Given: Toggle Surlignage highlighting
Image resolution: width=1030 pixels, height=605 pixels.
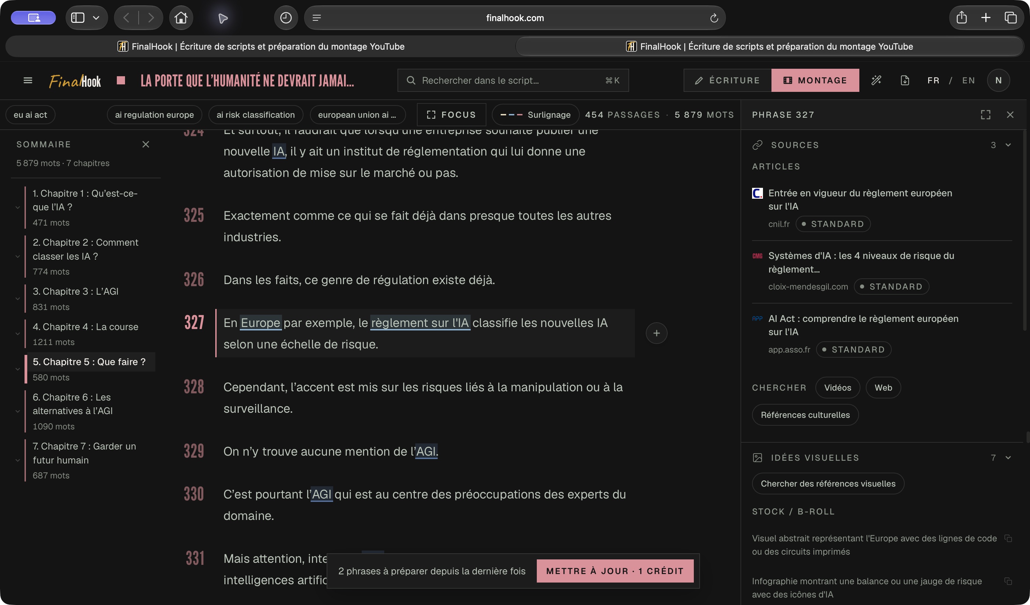Looking at the screenshot, I should [535, 115].
